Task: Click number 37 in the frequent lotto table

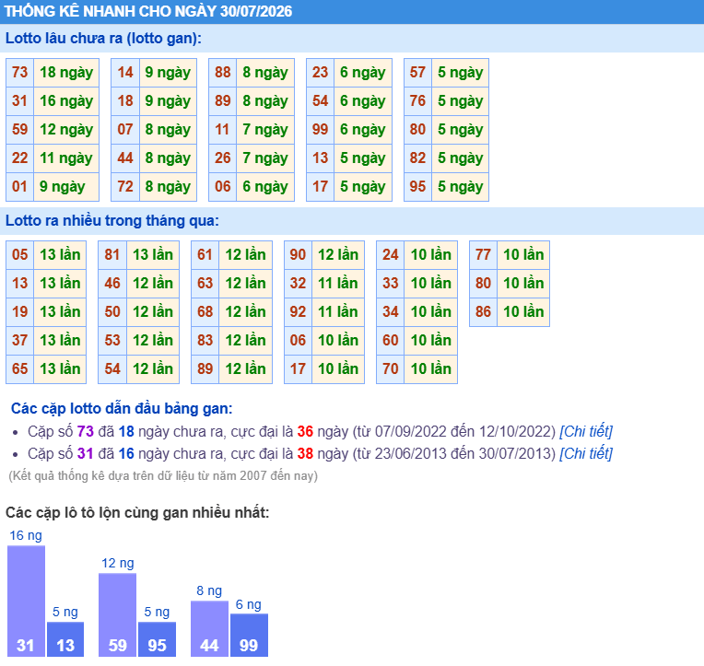Action: tap(19, 341)
